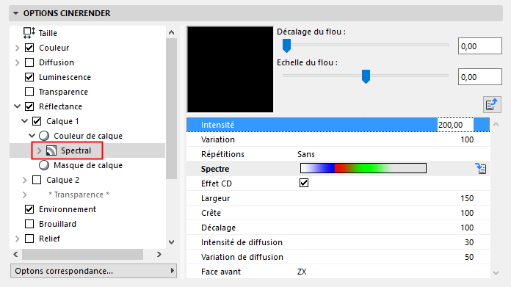
Task: Select the Luminescence channel label
Action: pos(65,77)
